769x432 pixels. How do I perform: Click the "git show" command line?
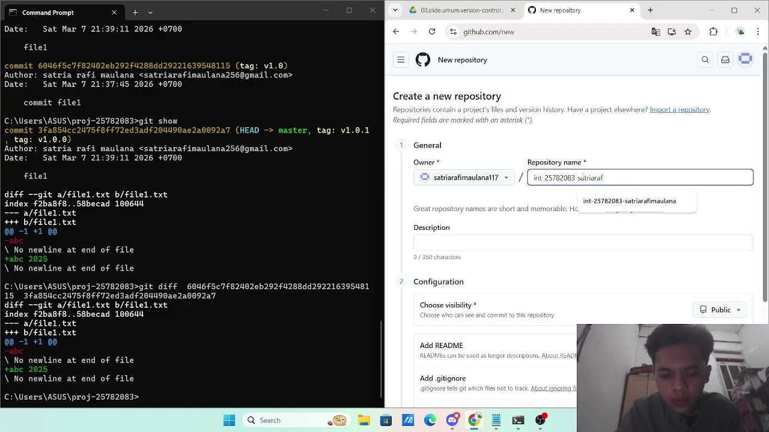coord(91,121)
